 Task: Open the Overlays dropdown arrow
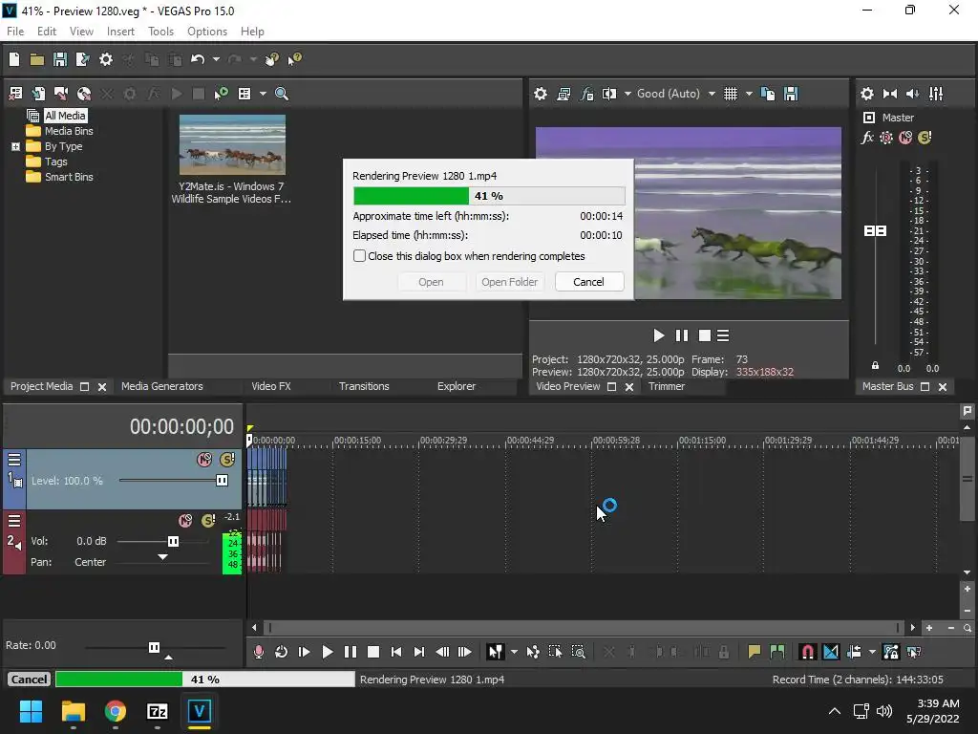coord(749,94)
